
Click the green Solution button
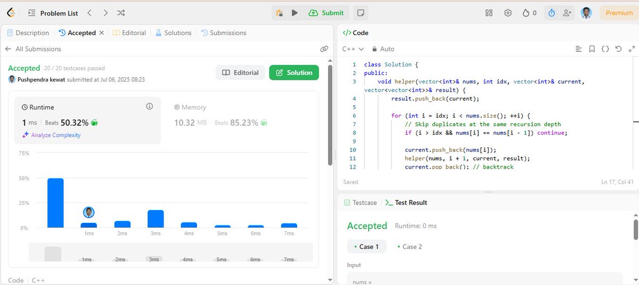(294, 73)
